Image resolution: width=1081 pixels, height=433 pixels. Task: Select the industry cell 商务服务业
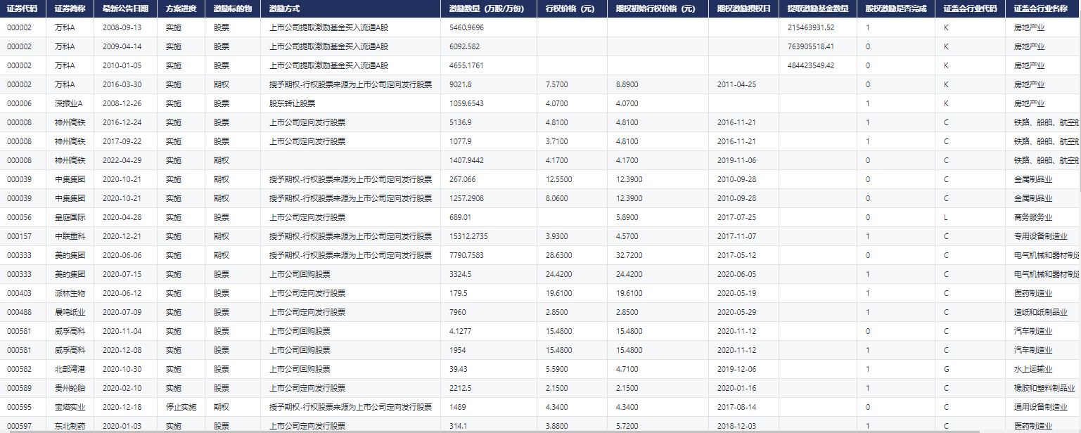pos(1033,217)
